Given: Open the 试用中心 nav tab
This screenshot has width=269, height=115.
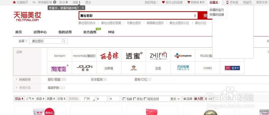Looking at the screenshot, I should tap(40, 32).
